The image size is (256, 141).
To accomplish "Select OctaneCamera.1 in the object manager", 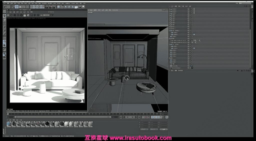I will pos(176,68).
